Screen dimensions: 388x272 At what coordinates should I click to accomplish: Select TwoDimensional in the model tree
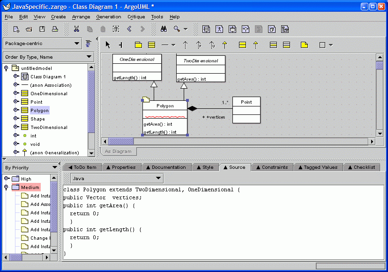(49, 128)
